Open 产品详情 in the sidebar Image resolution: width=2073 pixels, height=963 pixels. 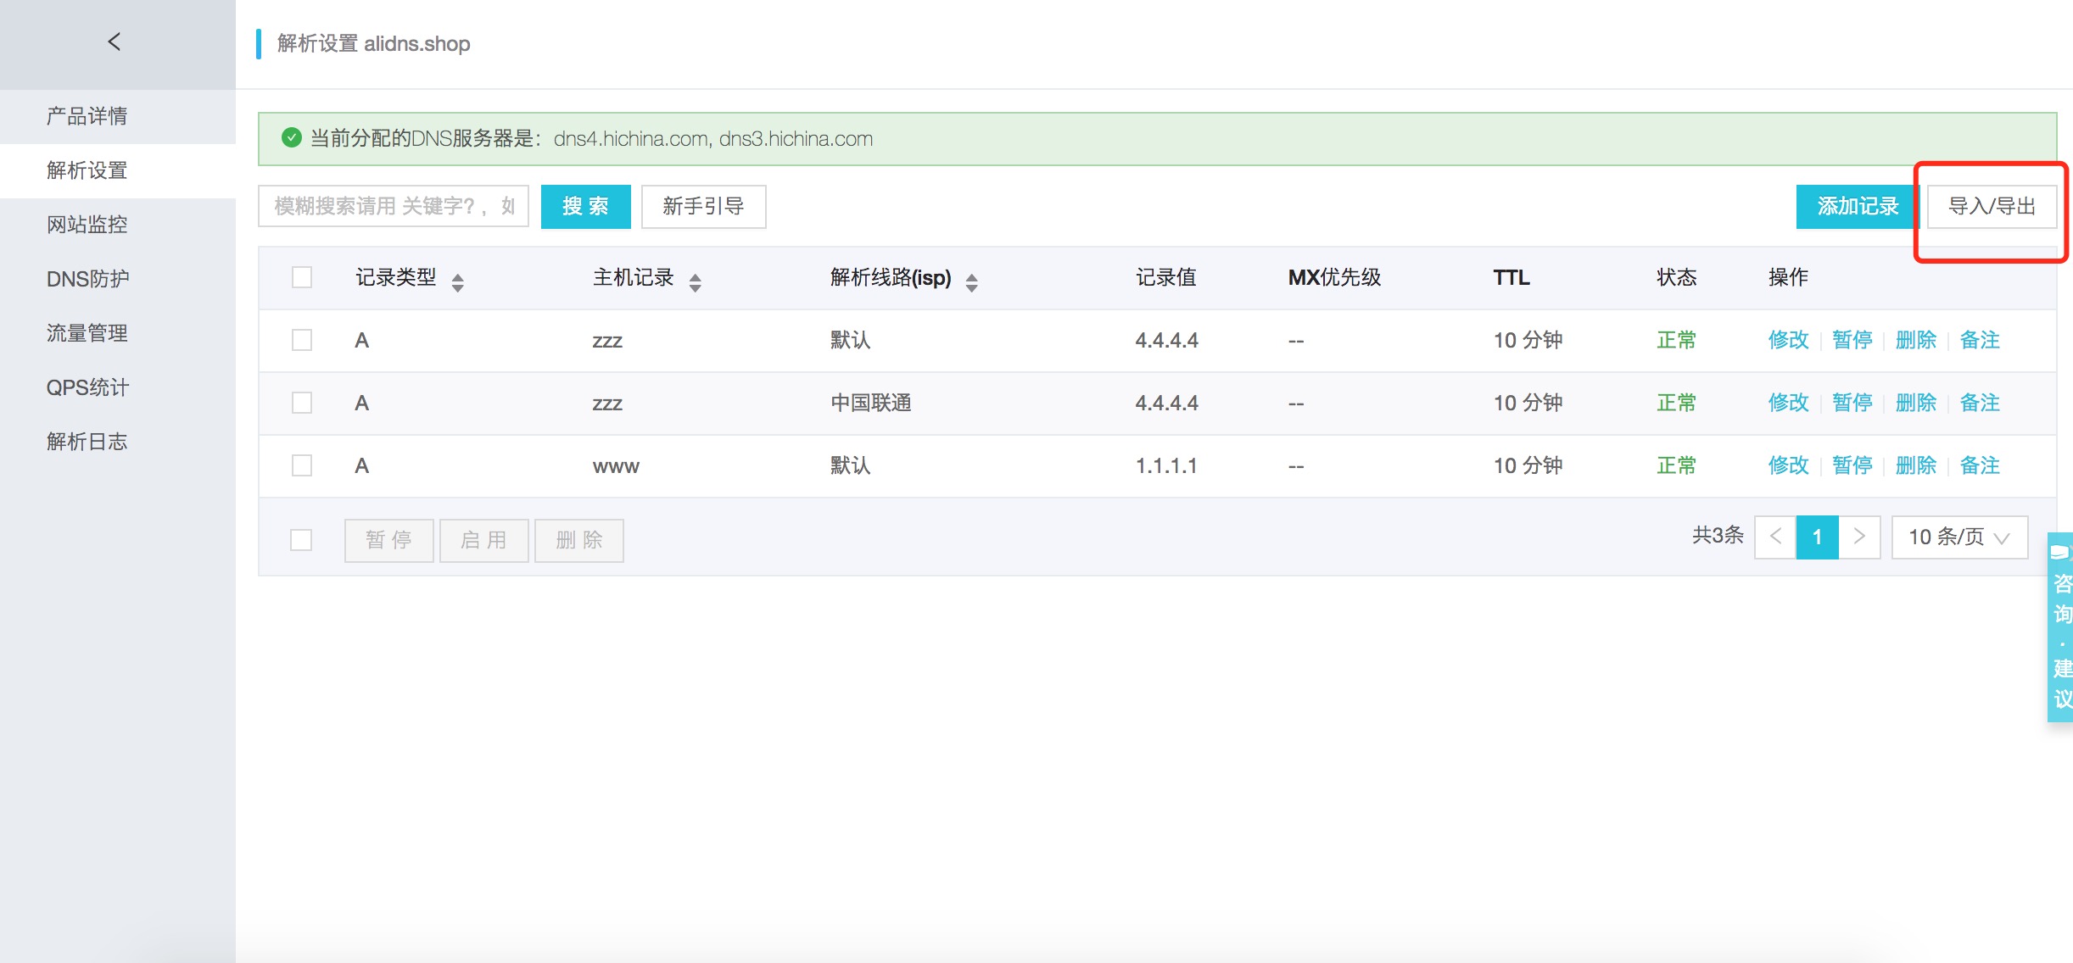[x=118, y=116]
